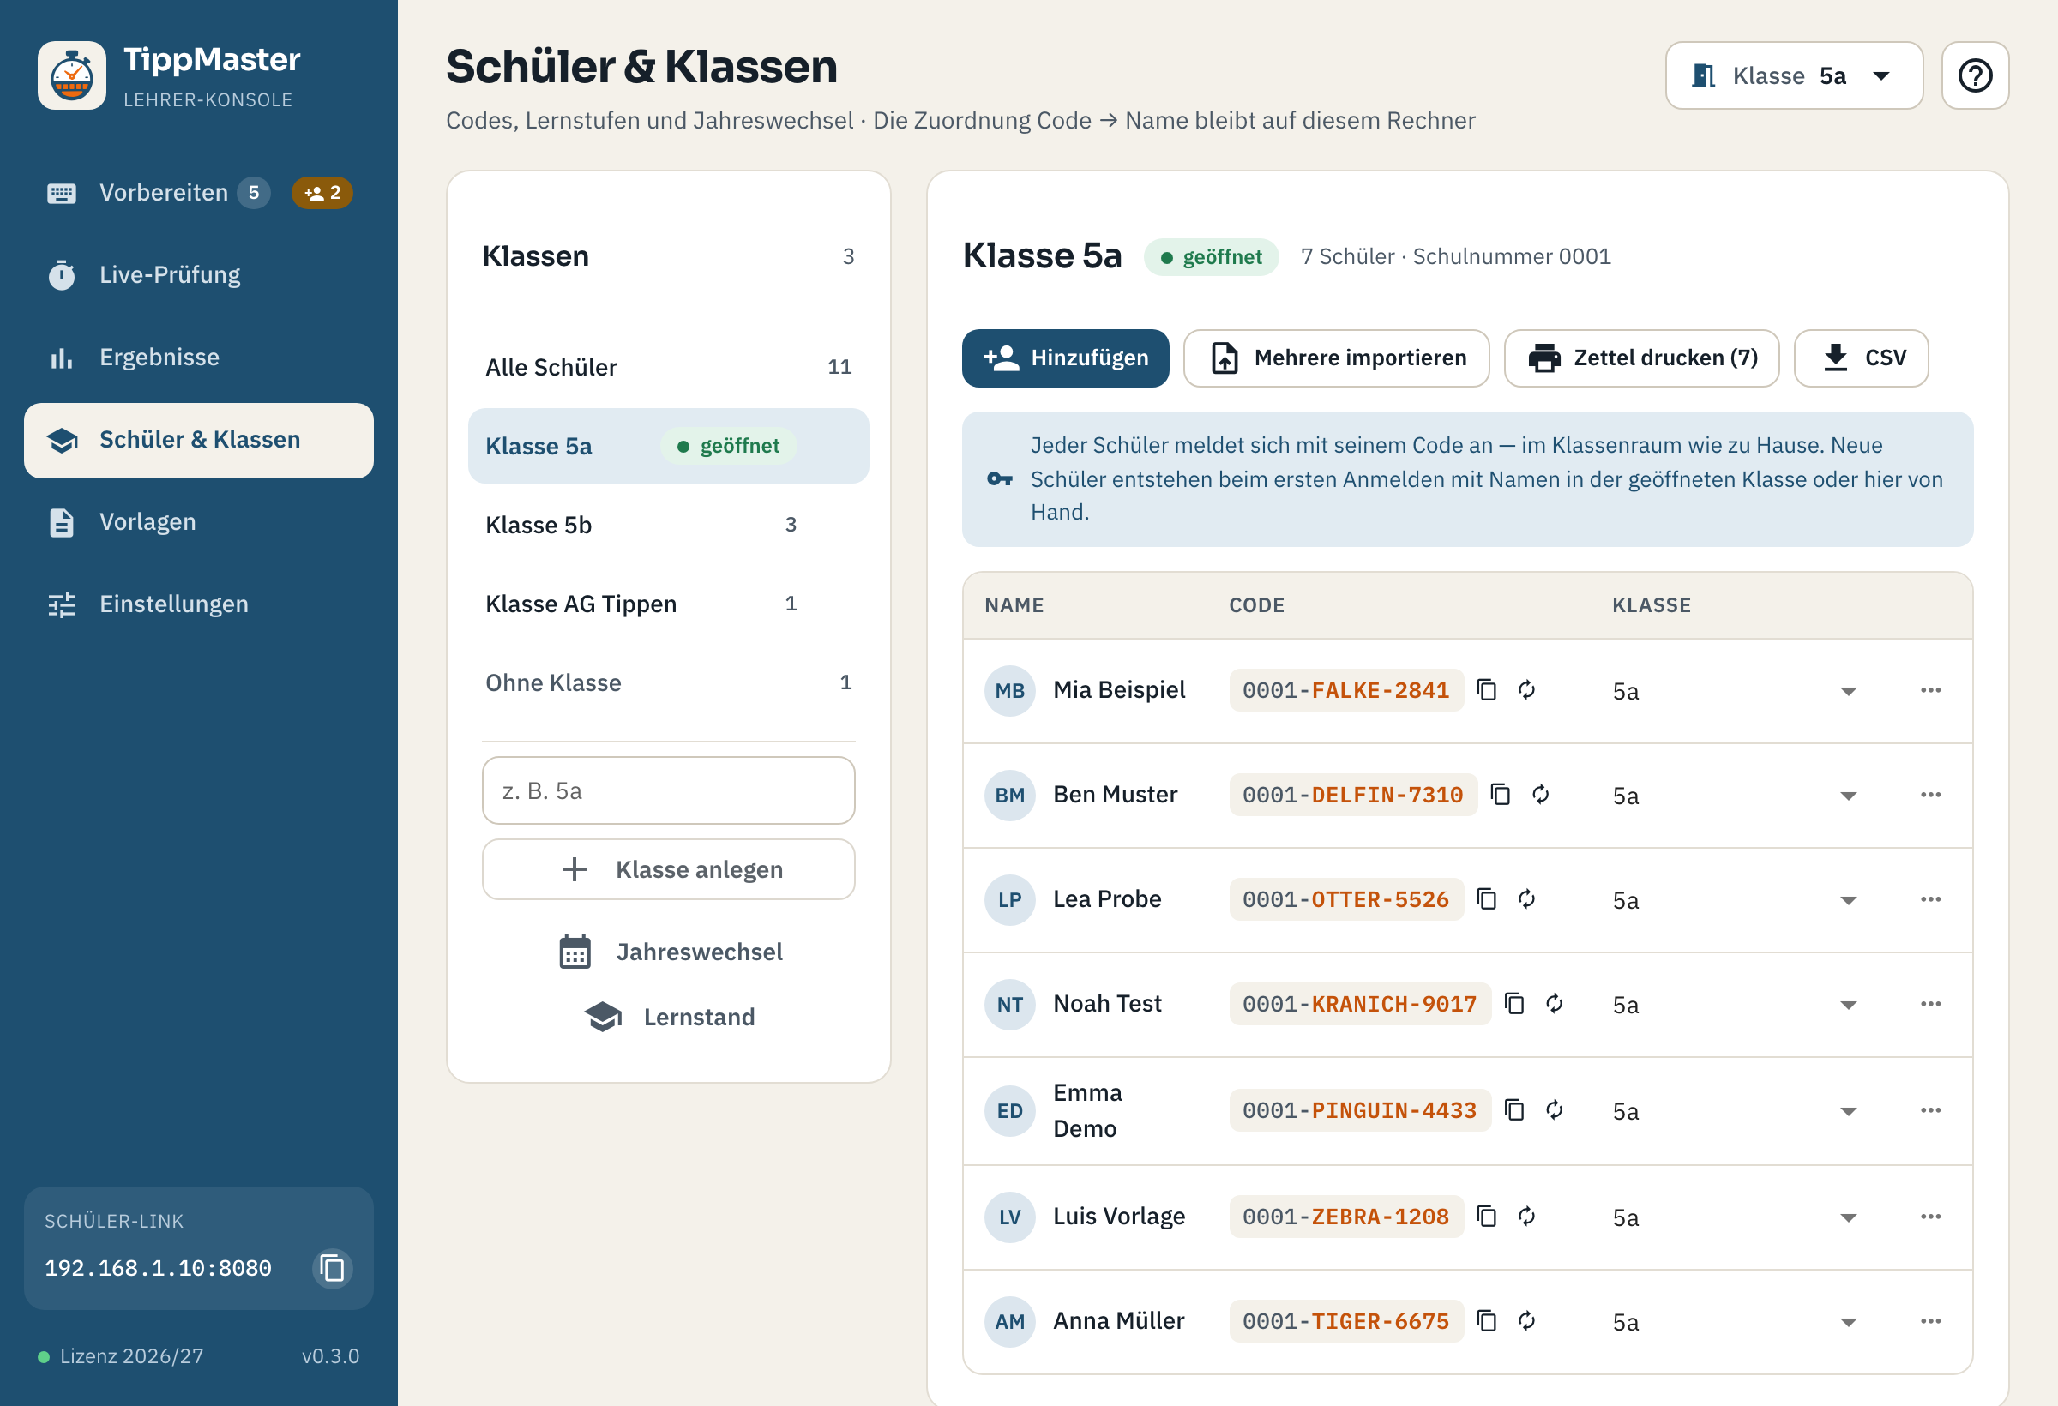Image resolution: width=2058 pixels, height=1406 pixels.
Task: Click the TippMaster logo icon
Action: pyautogui.click(x=72, y=75)
